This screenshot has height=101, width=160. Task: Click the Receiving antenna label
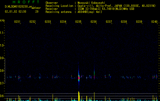tap(59, 12)
